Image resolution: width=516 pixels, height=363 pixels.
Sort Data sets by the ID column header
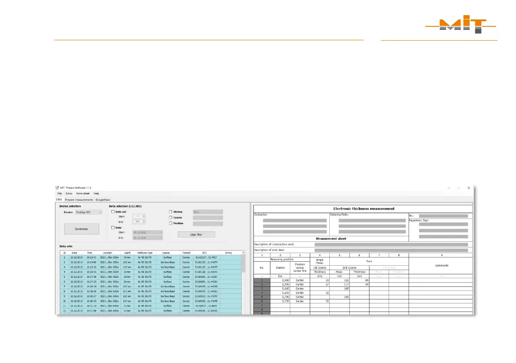point(65,253)
